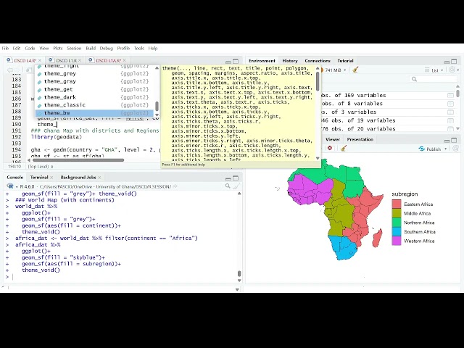The image size is (464, 348).
Task: Switch to the Environment tab
Action: coord(262,61)
